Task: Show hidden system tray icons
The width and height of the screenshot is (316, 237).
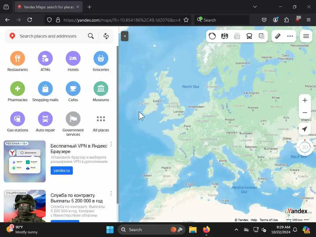Action: click(x=236, y=230)
